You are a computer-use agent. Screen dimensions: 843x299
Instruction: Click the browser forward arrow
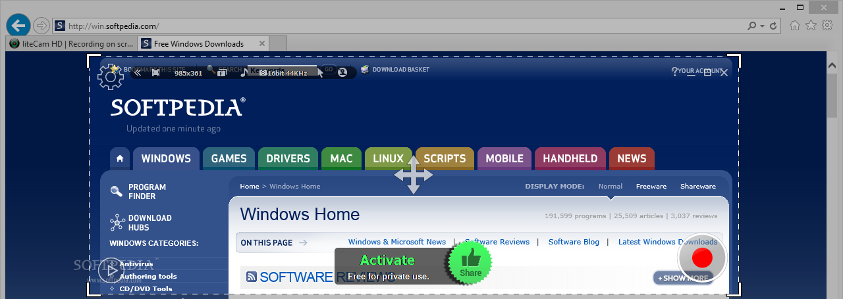click(x=41, y=26)
